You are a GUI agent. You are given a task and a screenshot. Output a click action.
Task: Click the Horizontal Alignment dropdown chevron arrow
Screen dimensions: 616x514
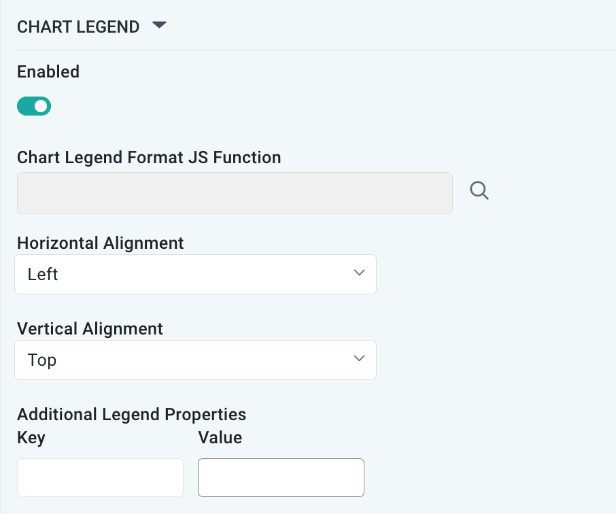click(x=360, y=273)
